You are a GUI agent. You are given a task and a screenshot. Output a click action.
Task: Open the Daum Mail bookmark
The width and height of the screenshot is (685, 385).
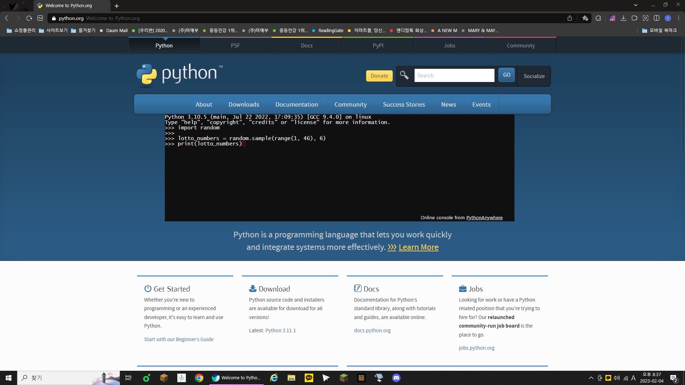click(x=113, y=31)
